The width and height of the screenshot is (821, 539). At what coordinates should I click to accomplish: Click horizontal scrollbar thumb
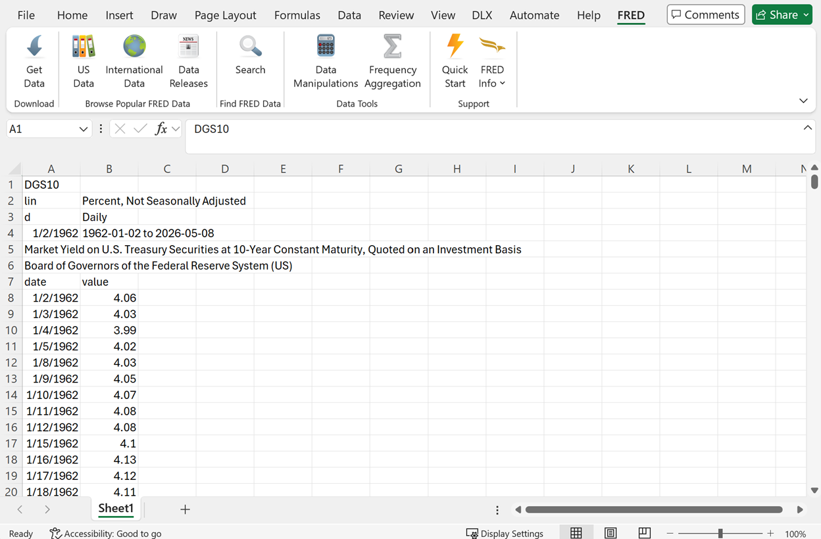[x=655, y=509]
